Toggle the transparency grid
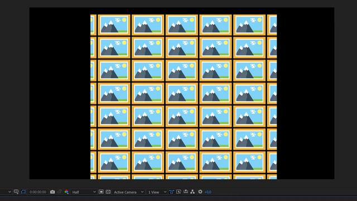 point(108,192)
